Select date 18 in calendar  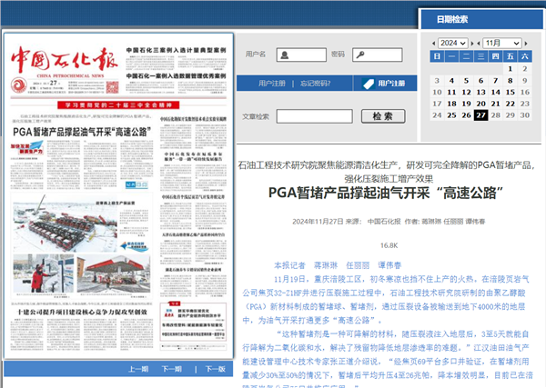pos(451,104)
